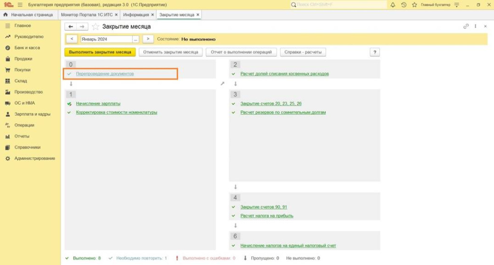Open the period selection ellipsis button
The height and width of the screenshot is (265, 494).
coord(136,39)
